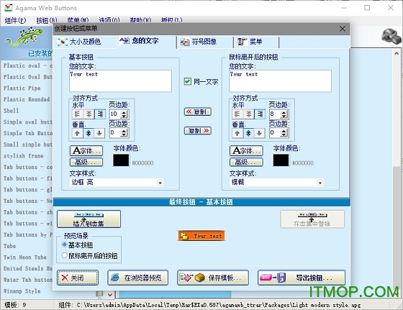The height and width of the screenshot is (310, 403).
Task: Export button (导出按钮...)
Action: pyautogui.click(x=302, y=278)
